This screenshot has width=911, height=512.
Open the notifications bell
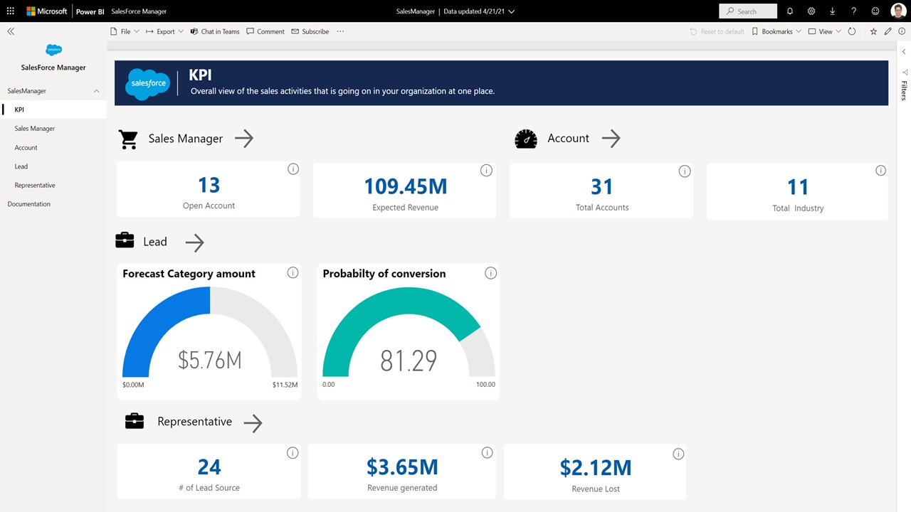coord(790,11)
